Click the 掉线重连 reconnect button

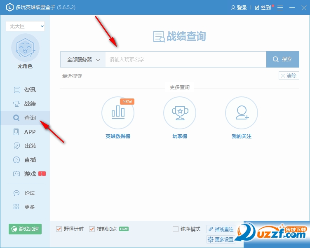[x=221, y=229]
